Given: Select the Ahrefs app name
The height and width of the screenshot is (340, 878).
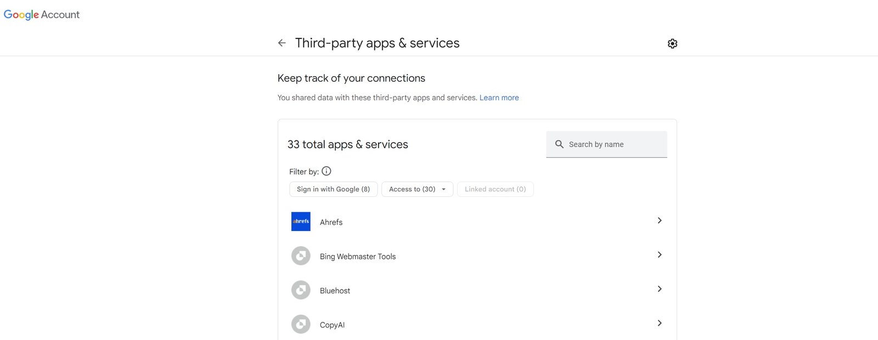Looking at the screenshot, I should [x=331, y=222].
